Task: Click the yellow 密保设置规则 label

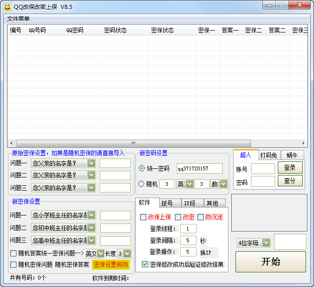Action: pyautogui.click(x=111, y=264)
